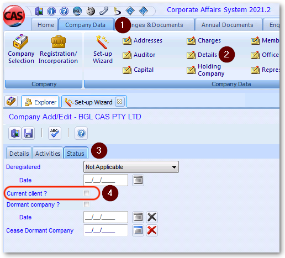Click the BGL globe icon in top bar

[x=77, y=11]
